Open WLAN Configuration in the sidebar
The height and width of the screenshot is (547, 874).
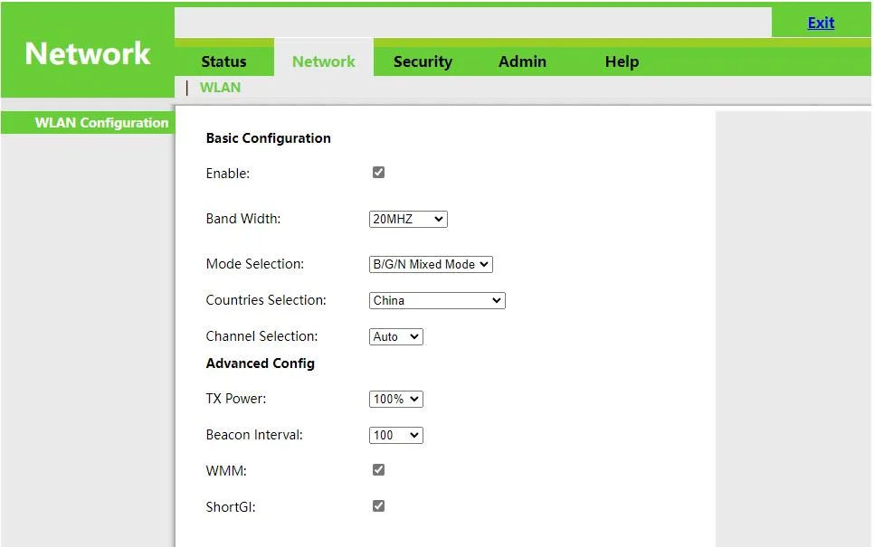(x=101, y=123)
